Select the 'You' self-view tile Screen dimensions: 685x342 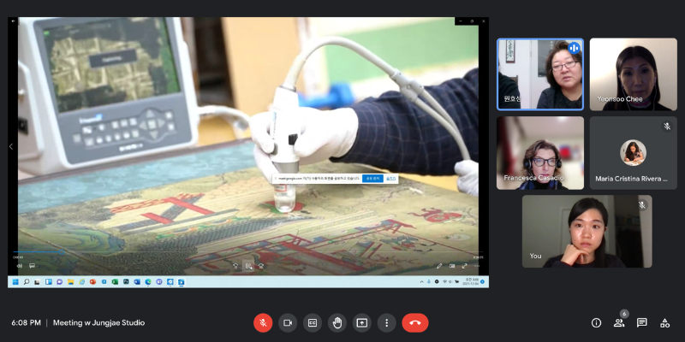coord(587,231)
